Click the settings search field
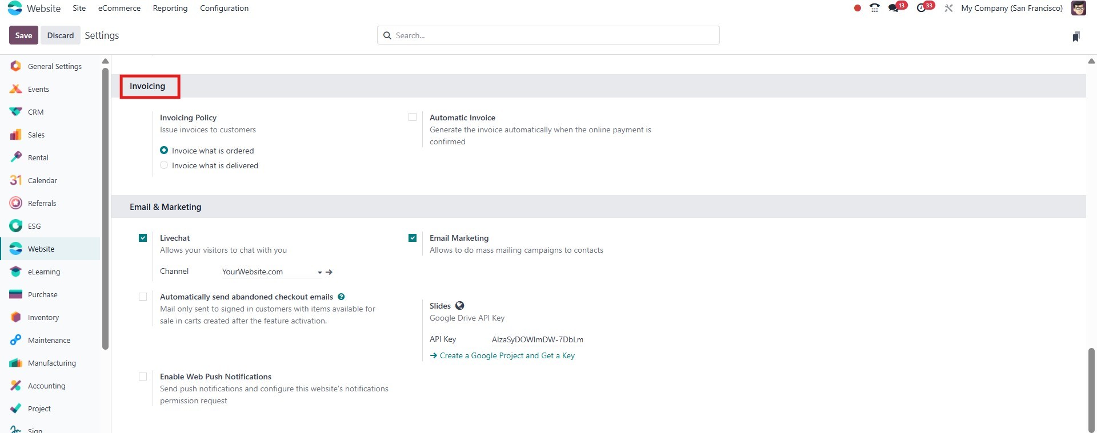Viewport: 1097px width, 433px height. click(548, 35)
